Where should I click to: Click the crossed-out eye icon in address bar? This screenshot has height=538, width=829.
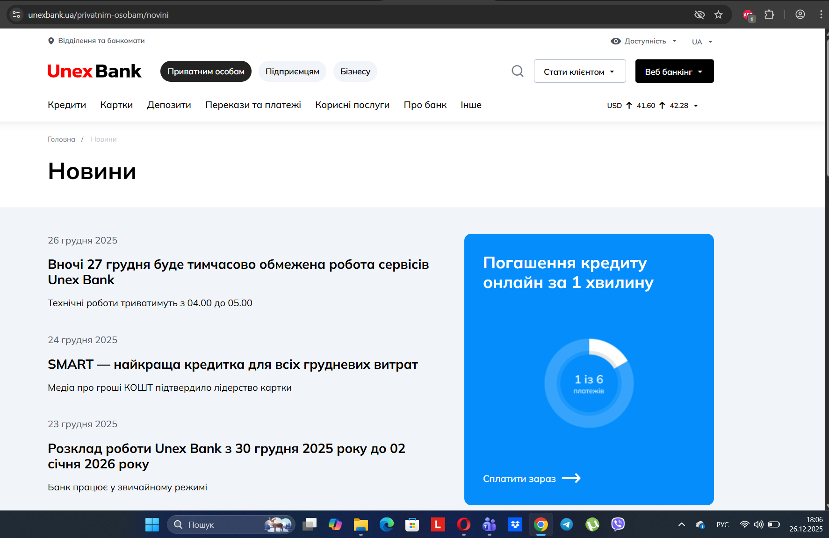[699, 14]
